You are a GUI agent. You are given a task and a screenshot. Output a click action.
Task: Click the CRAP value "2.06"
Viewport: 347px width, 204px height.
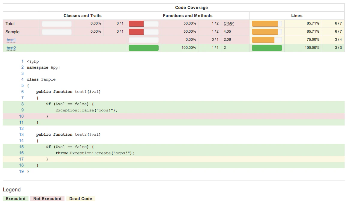tap(227, 40)
